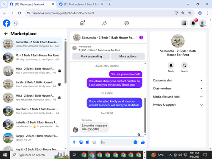This screenshot has height=159, width=212.
Task: Open the Sarah conversation in list
Action: pos(32,84)
